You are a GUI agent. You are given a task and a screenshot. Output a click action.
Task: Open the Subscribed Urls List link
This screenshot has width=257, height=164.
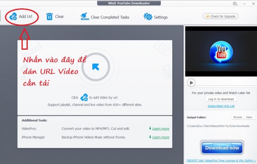[x=221, y=106]
